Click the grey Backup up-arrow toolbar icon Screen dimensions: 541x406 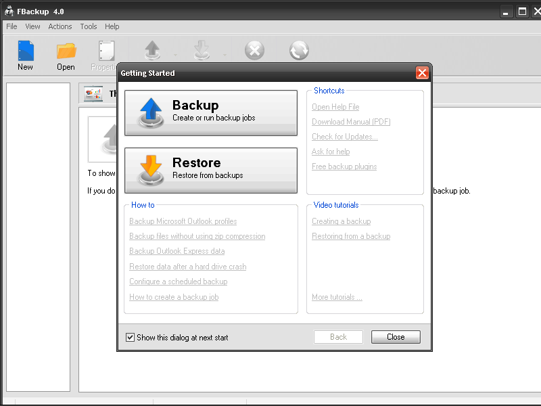152,50
